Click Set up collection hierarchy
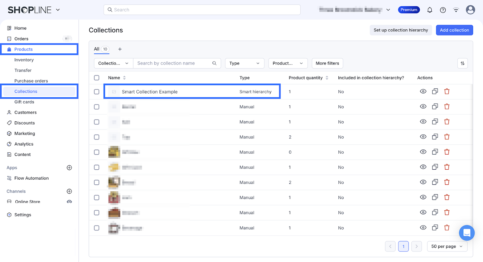 point(401,30)
